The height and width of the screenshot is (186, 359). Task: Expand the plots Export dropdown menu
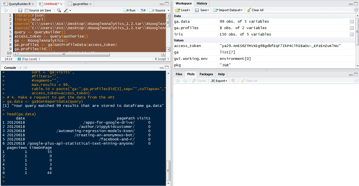[x=219, y=81]
